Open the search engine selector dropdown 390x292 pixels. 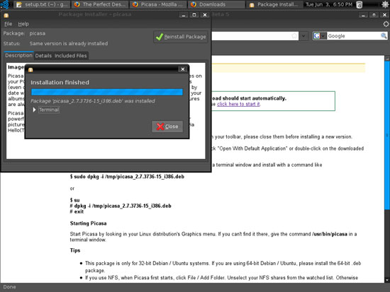(323, 36)
